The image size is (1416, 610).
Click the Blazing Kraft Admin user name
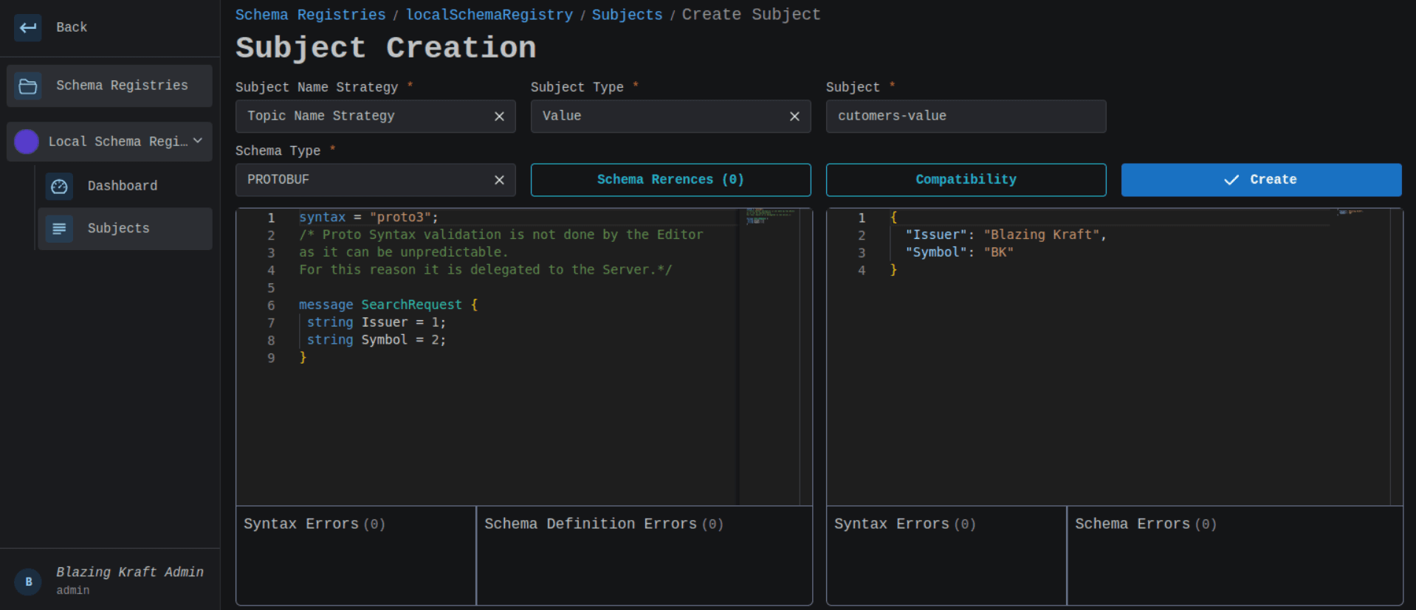coord(130,572)
